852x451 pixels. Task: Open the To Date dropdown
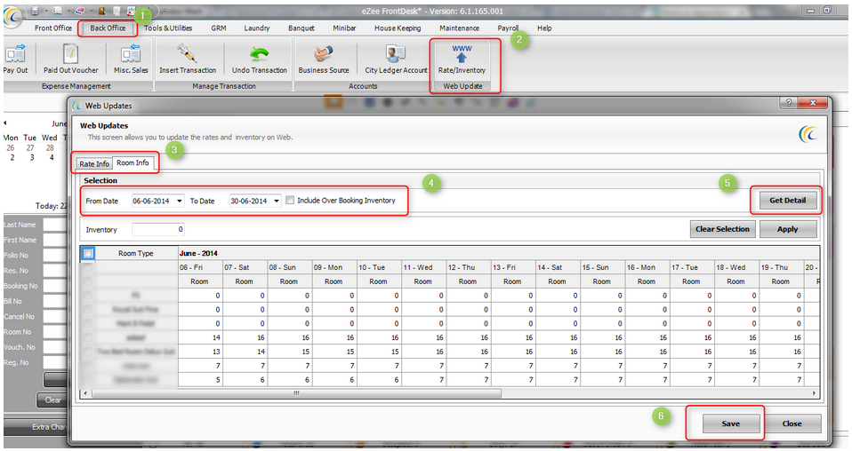tap(277, 201)
